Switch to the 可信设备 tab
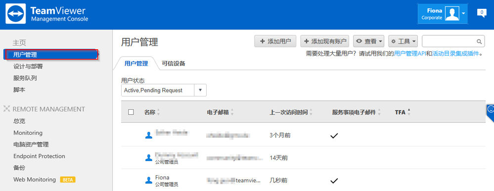Viewport: 494px width, 191px height. click(x=173, y=64)
